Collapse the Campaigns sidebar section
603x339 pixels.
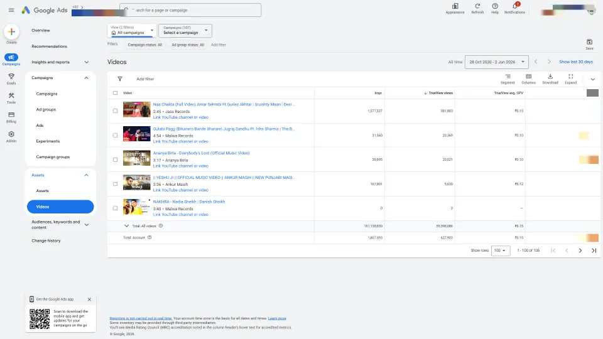pyautogui.click(x=87, y=78)
